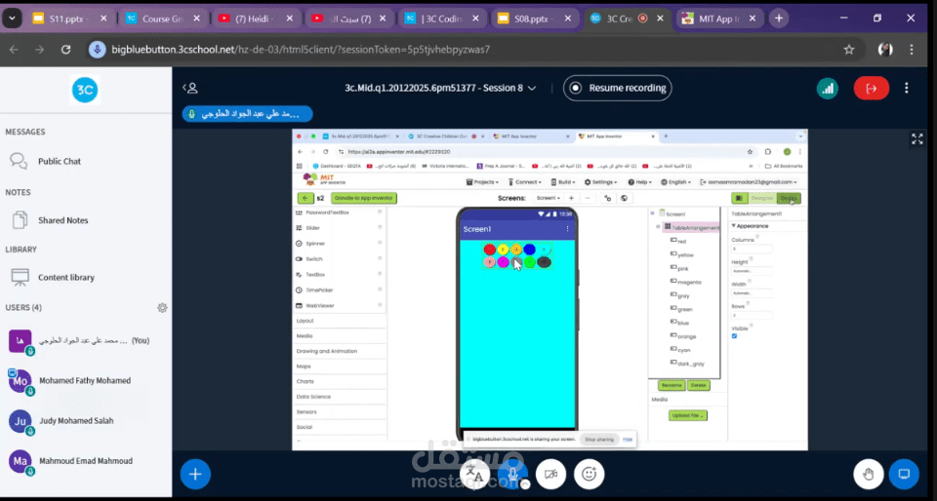Switch to Course Gr browser tab
This screenshot has height=501, width=937.
click(164, 19)
